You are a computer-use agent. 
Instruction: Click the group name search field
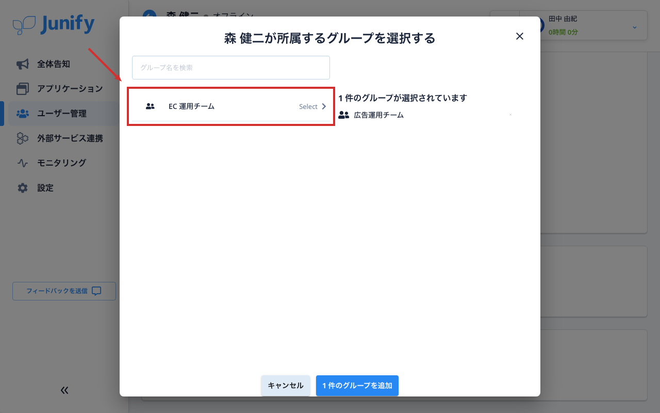(x=231, y=68)
